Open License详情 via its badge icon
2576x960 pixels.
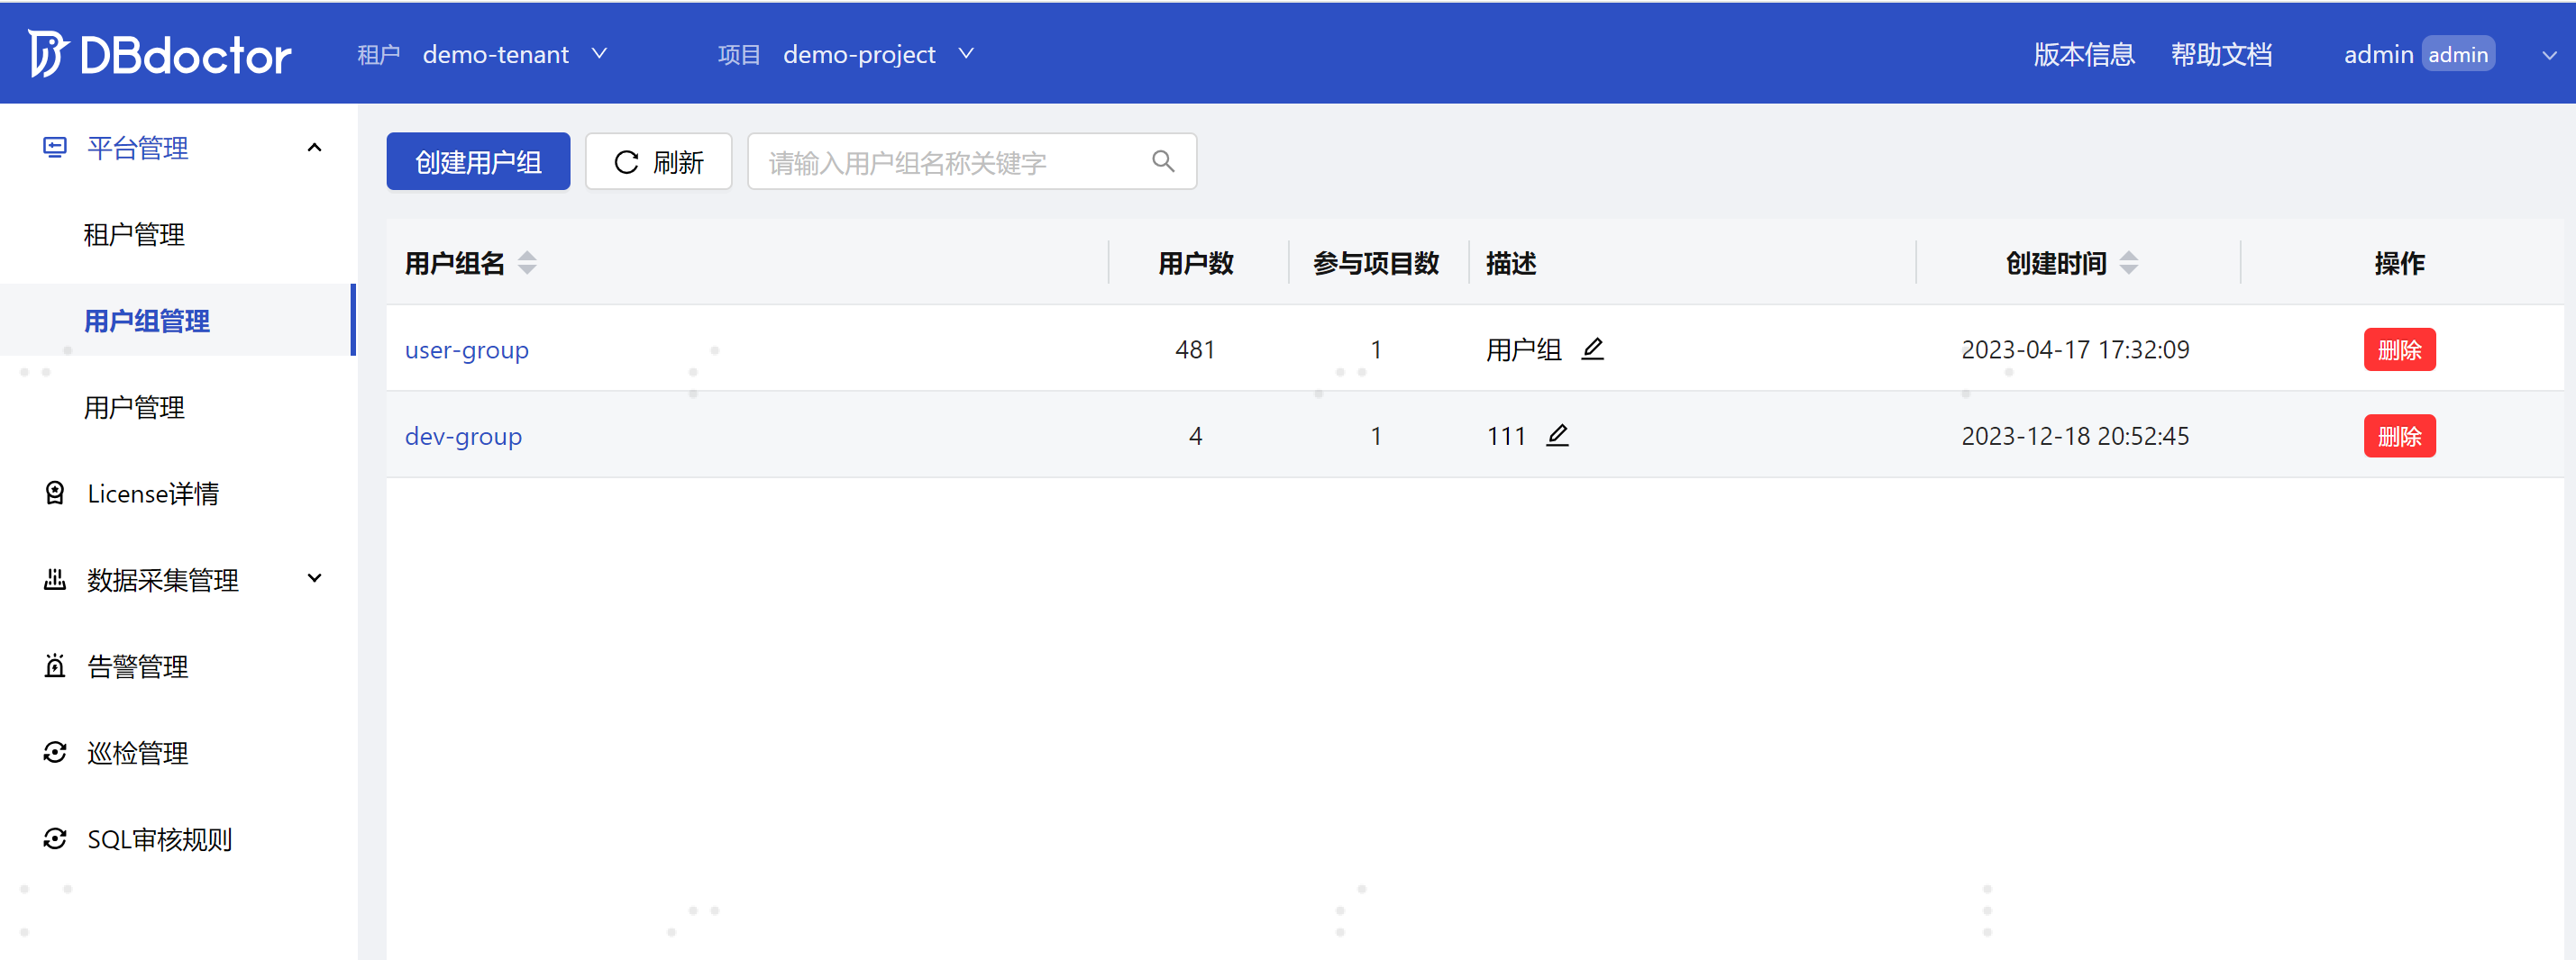point(54,493)
